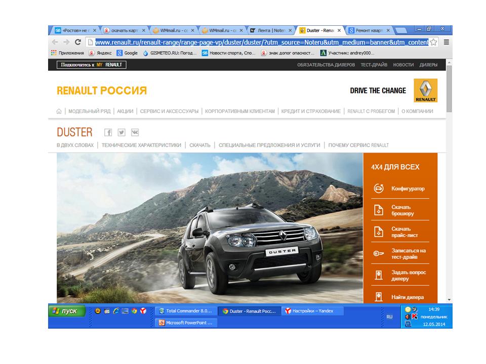Open Яндекс bookmark
The height and width of the screenshot is (364, 486).
click(x=100, y=53)
